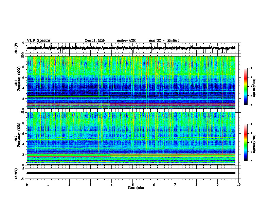Click the ch.2 color bar log(PSD) label
This screenshot has width=269, height=207.
point(254,144)
